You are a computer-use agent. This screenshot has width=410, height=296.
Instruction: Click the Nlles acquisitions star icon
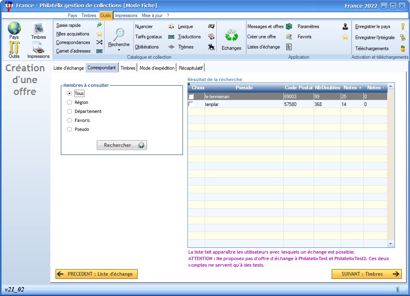click(x=99, y=34)
